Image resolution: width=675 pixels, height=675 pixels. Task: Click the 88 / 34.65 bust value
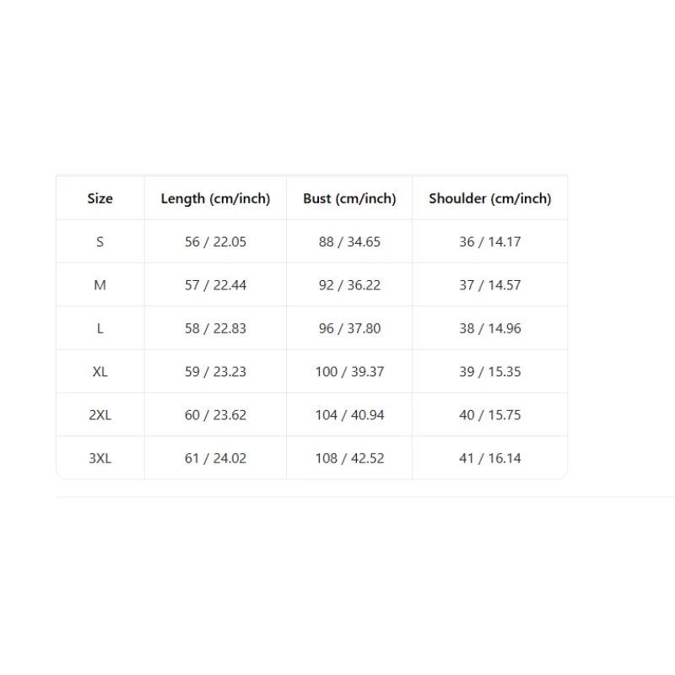(x=349, y=242)
